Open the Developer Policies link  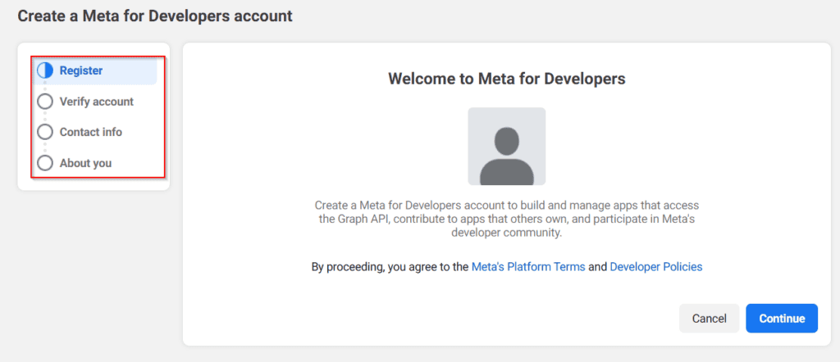tap(655, 267)
